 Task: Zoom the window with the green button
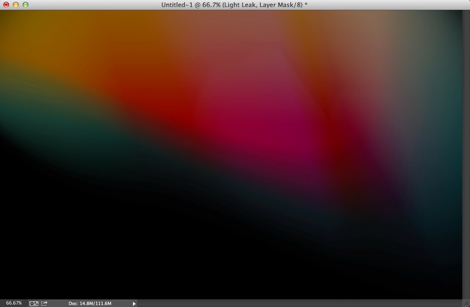pyautogui.click(x=26, y=5)
